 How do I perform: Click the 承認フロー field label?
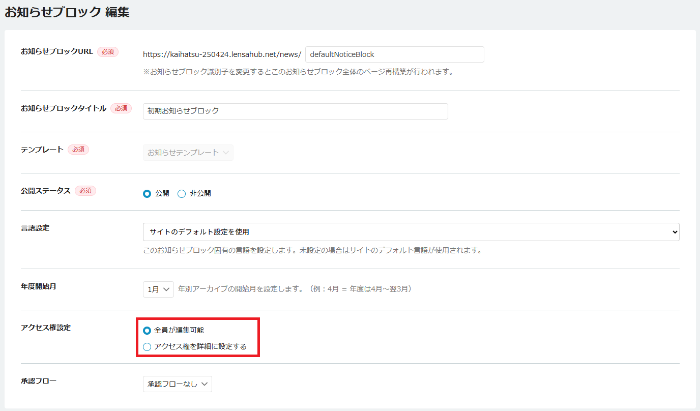[x=39, y=381]
